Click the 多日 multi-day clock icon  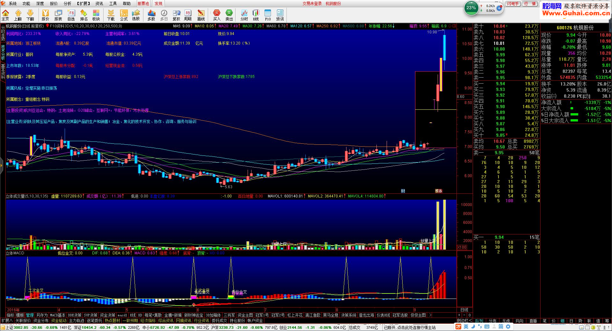pyautogui.click(x=164, y=15)
